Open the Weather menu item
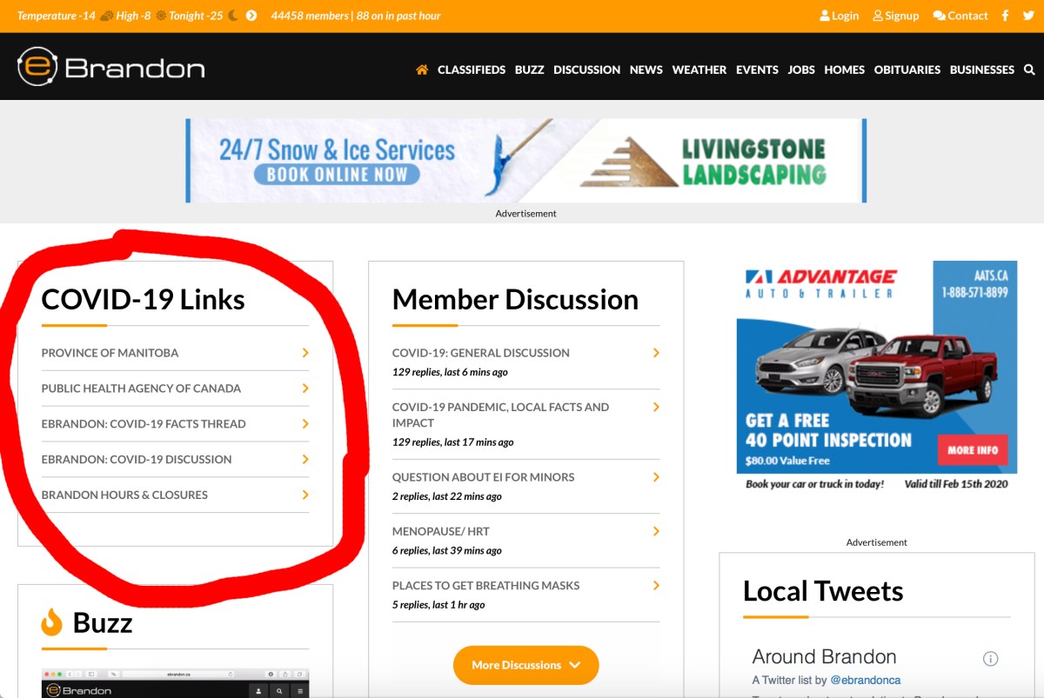 (x=699, y=70)
